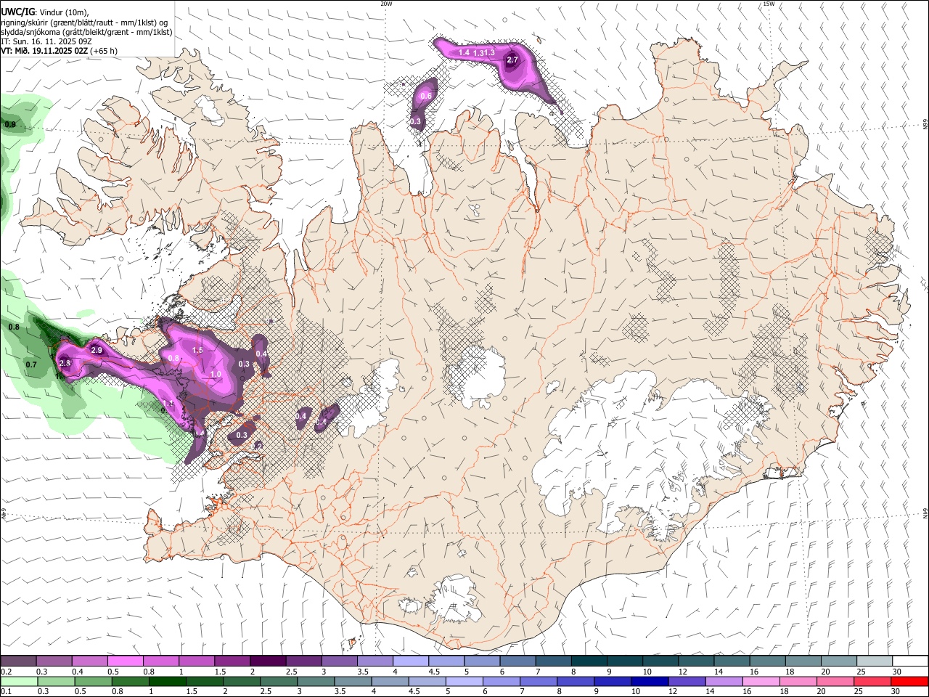Click the '(+65 h)' forecast offset text
This screenshot has height=697, width=929.
click(104, 51)
